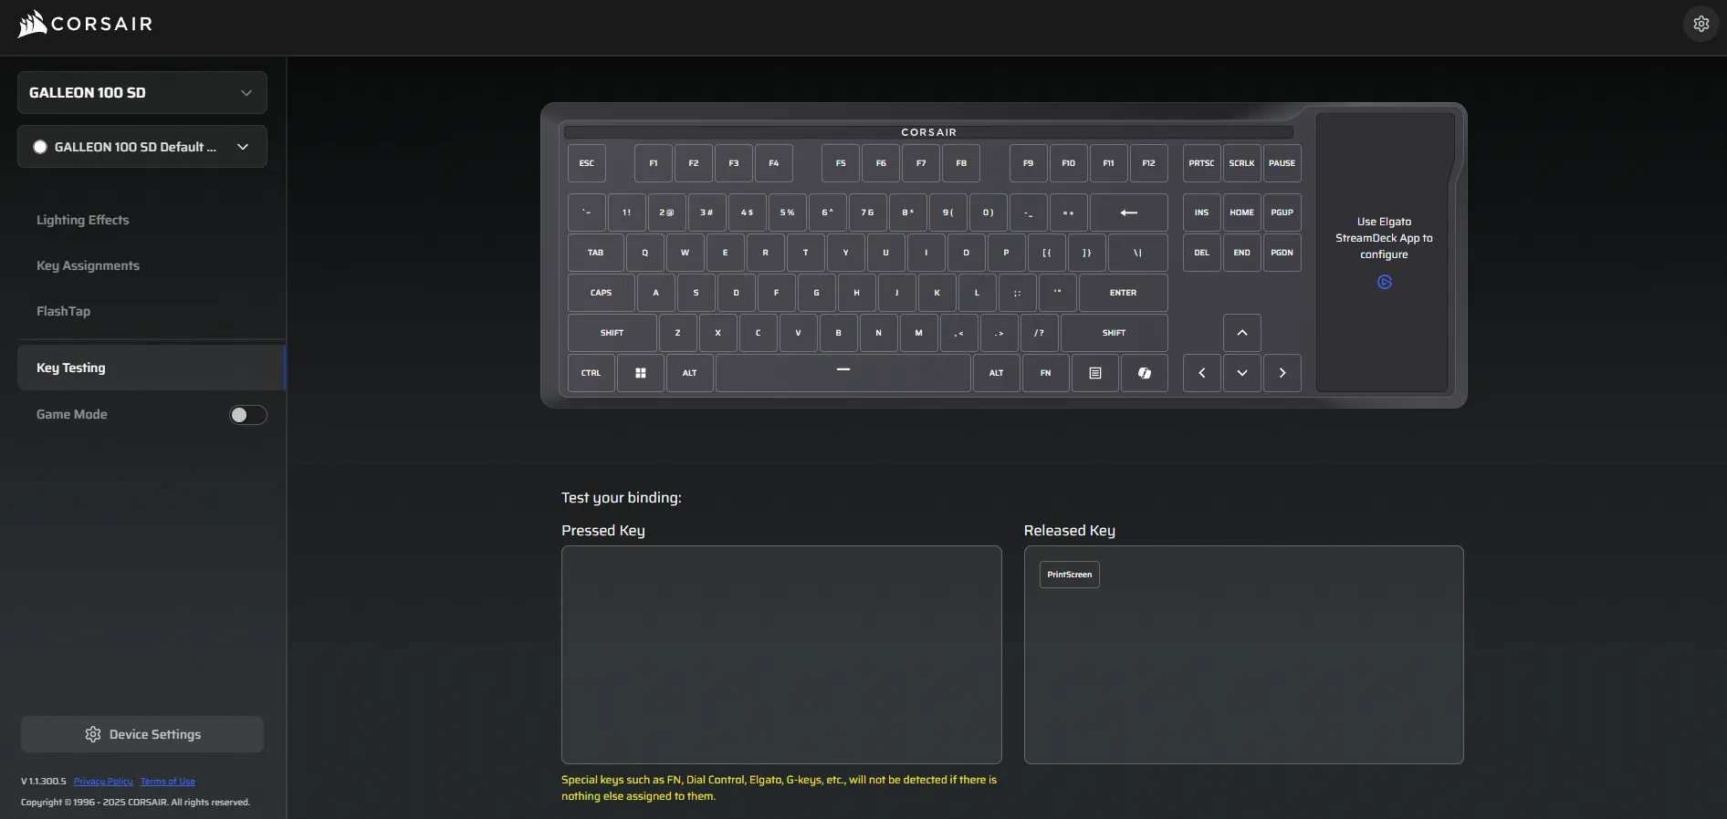Click the ESC key on the keyboard
1727x819 pixels.
(587, 163)
